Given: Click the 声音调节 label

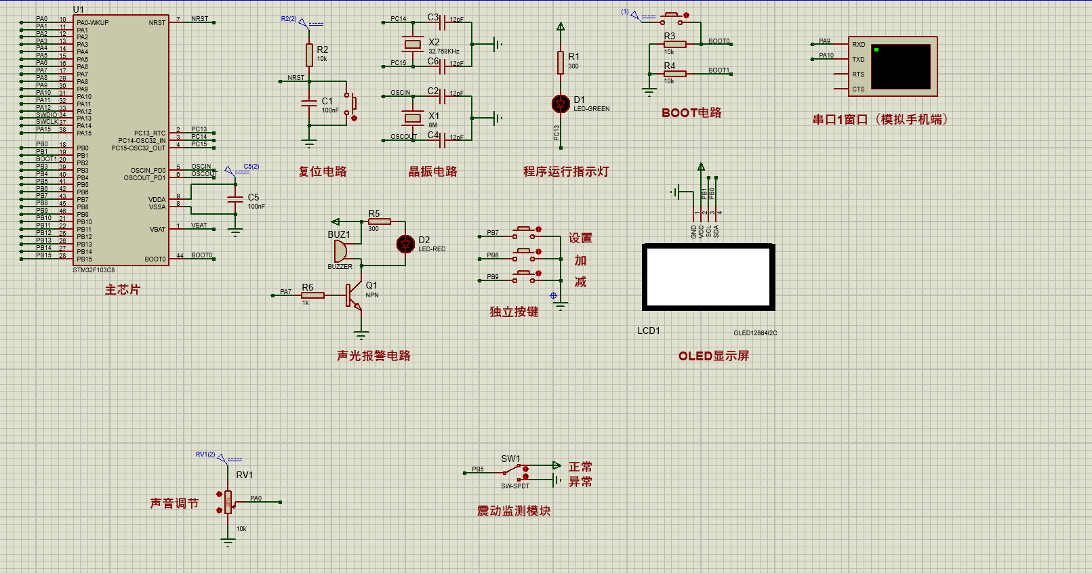Looking at the screenshot, I should click(174, 503).
